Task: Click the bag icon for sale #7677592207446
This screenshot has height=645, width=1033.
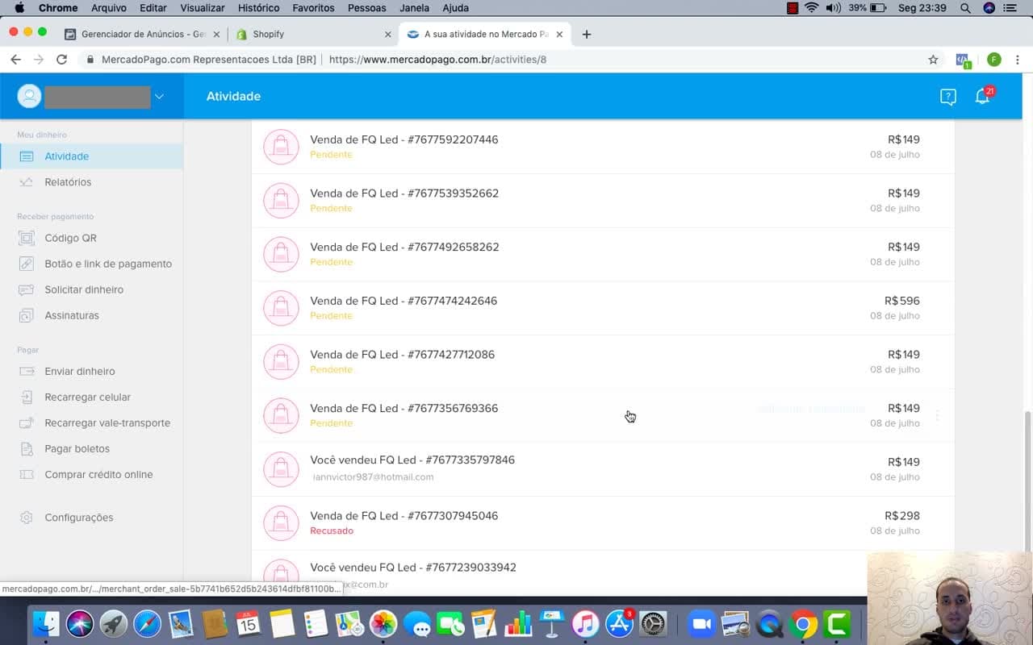Action: (281, 147)
